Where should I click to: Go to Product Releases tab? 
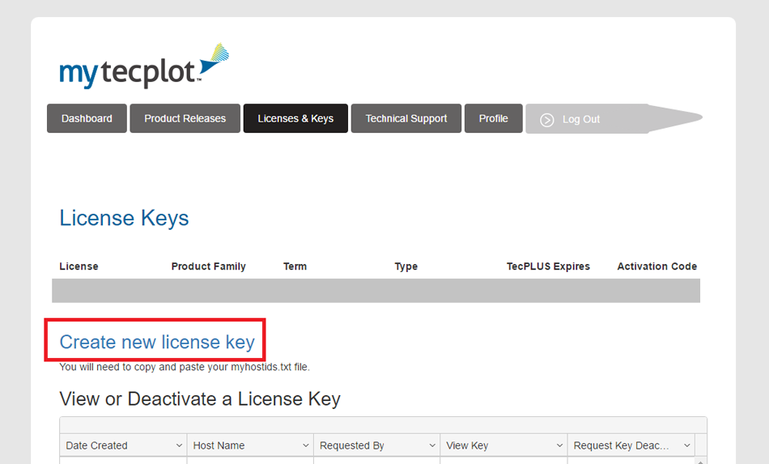(185, 118)
